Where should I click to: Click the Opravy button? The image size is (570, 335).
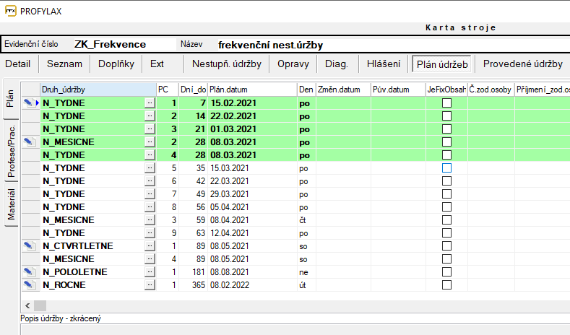tap(293, 64)
